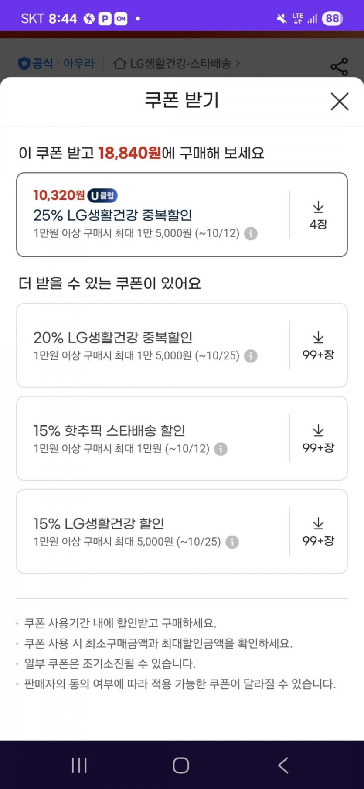Screen dimensions: 364x789
Task: Tap the U클럽 badge
Action: click(102, 195)
